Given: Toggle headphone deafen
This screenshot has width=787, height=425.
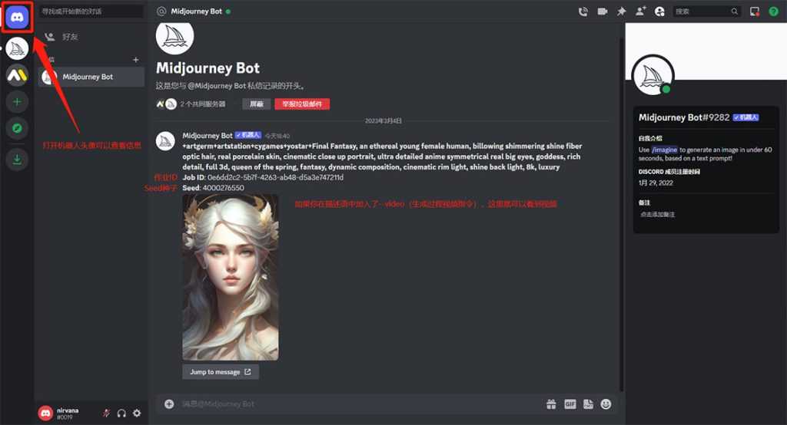Looking at the screenshot, I should click(121, 413).
